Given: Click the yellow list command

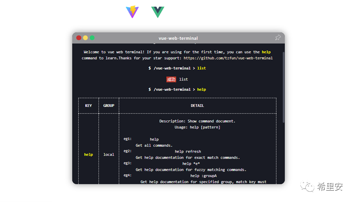Looking at the screenshot, I should tap(201, 68).
